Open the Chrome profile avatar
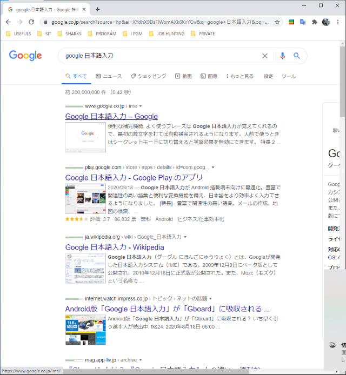Screen dimensions: 346x375 click(x=326, y=22)
